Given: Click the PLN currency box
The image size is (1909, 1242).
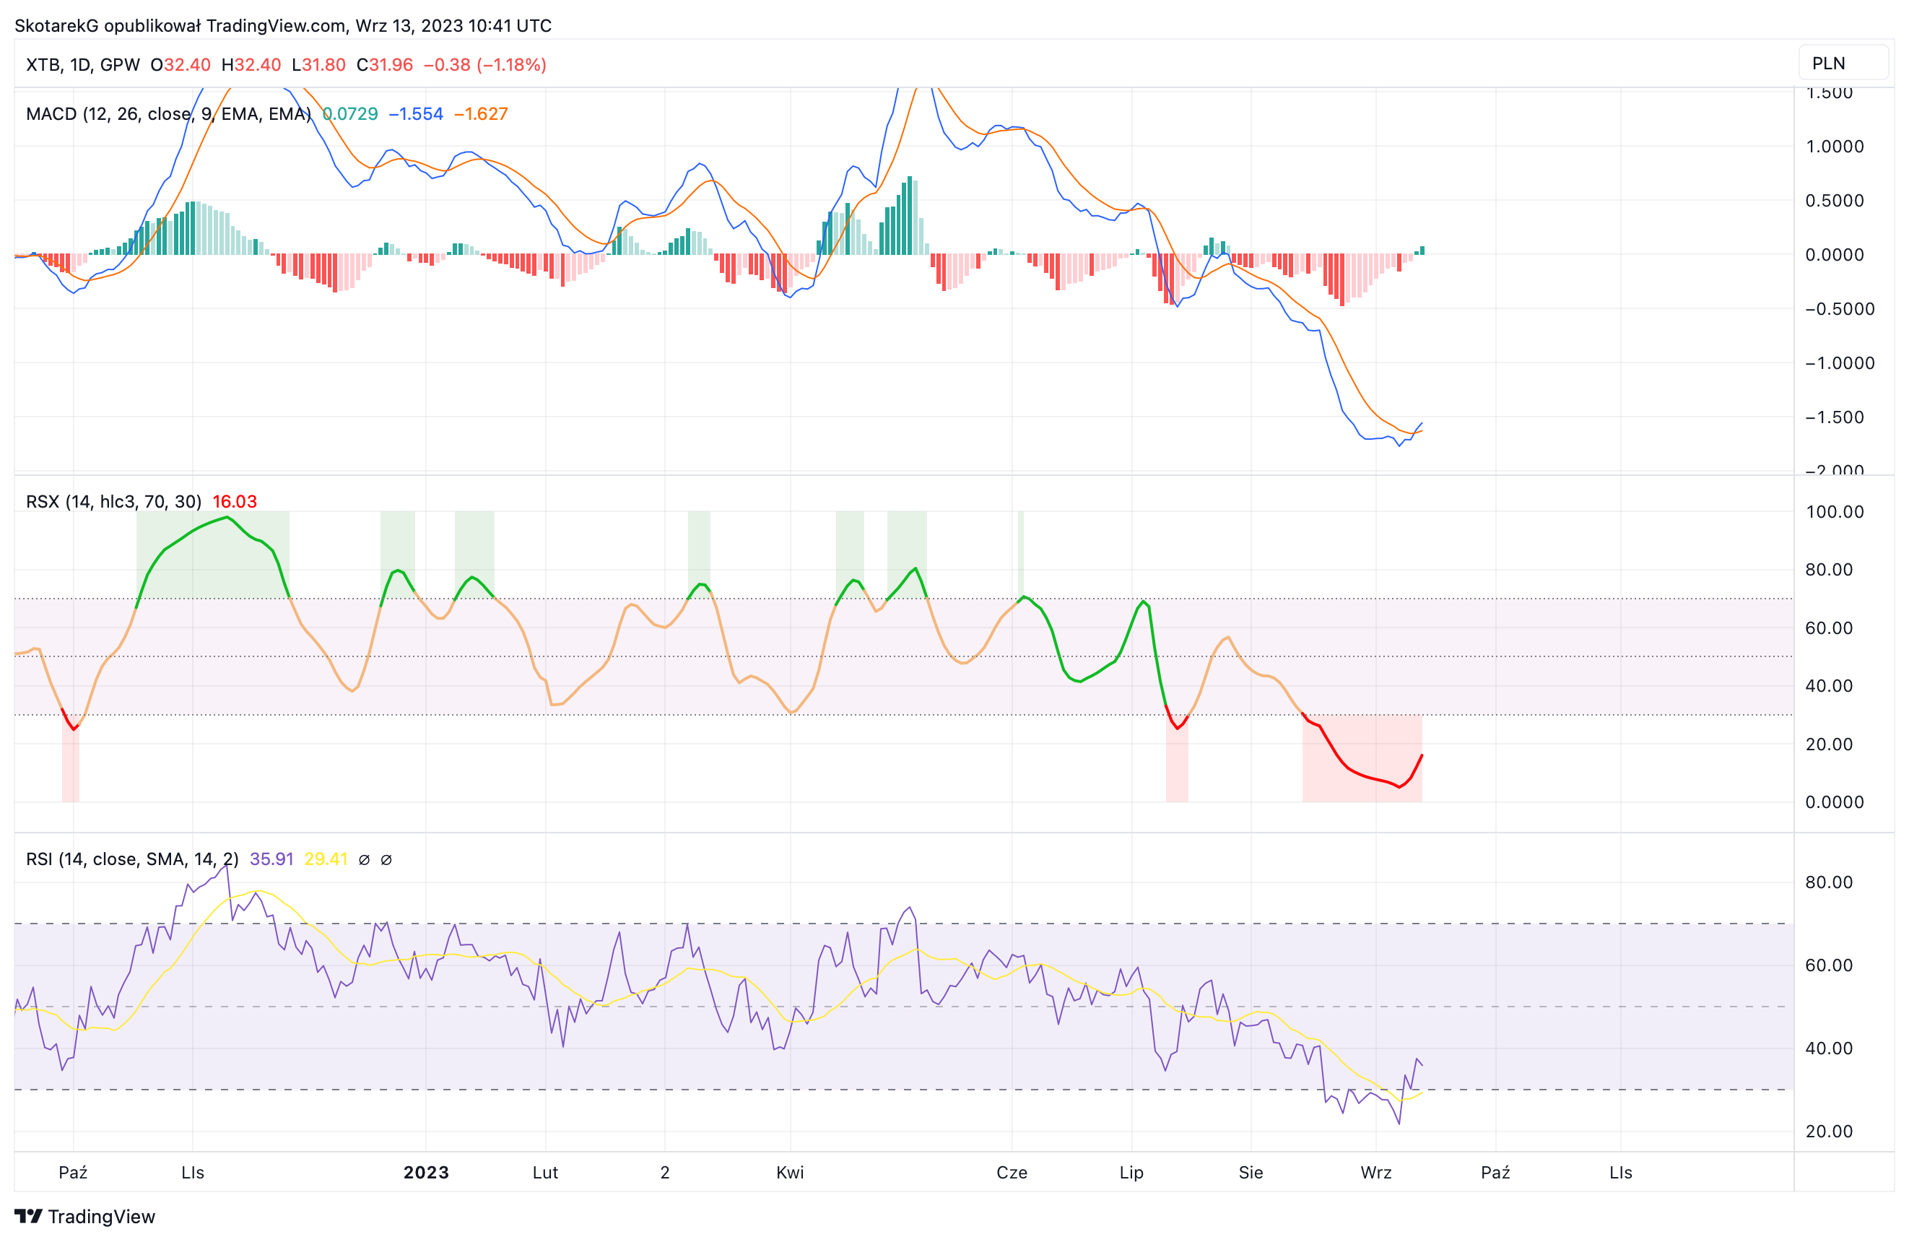Looking at the screenshot, I should (1843, 64).
